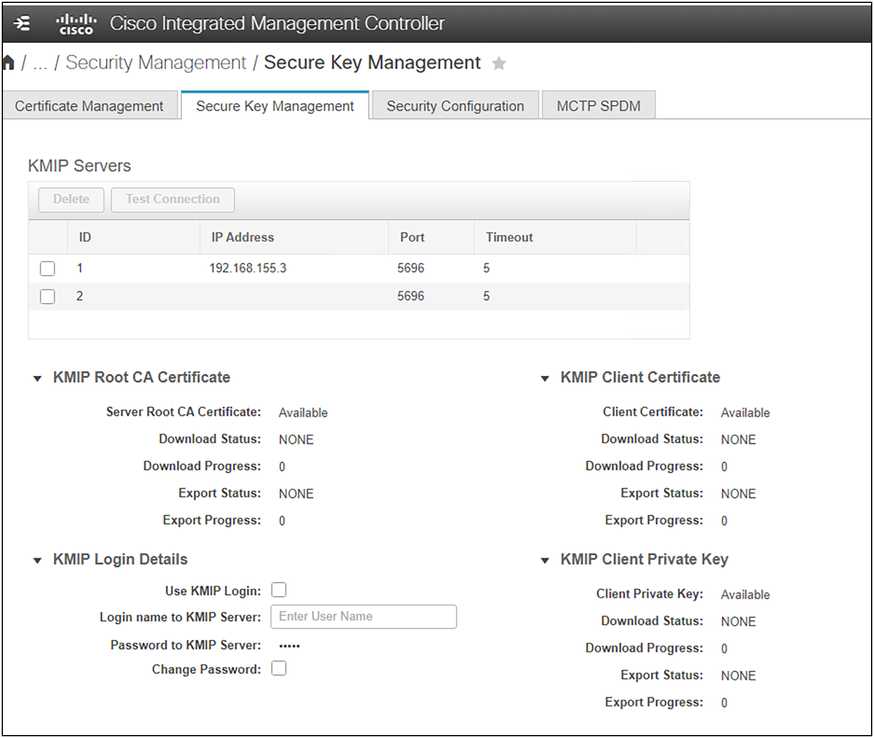Click the Test Connection button
This screenshot has height=738, width=874.
tap(173, 199)
